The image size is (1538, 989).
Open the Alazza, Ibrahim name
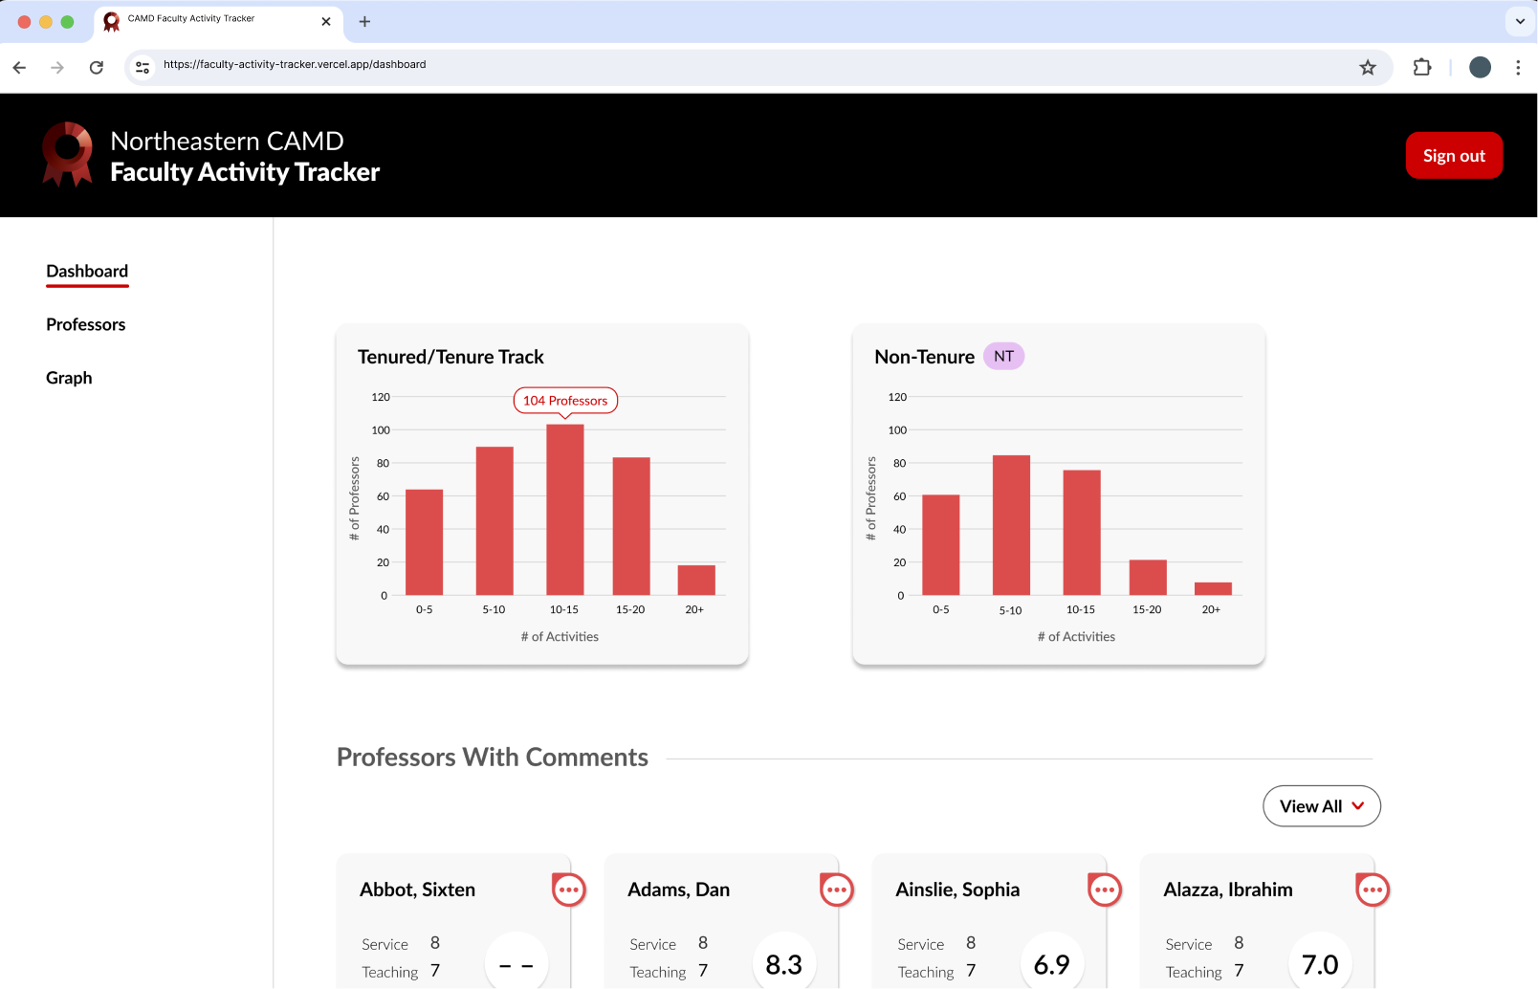point(1228,890)
